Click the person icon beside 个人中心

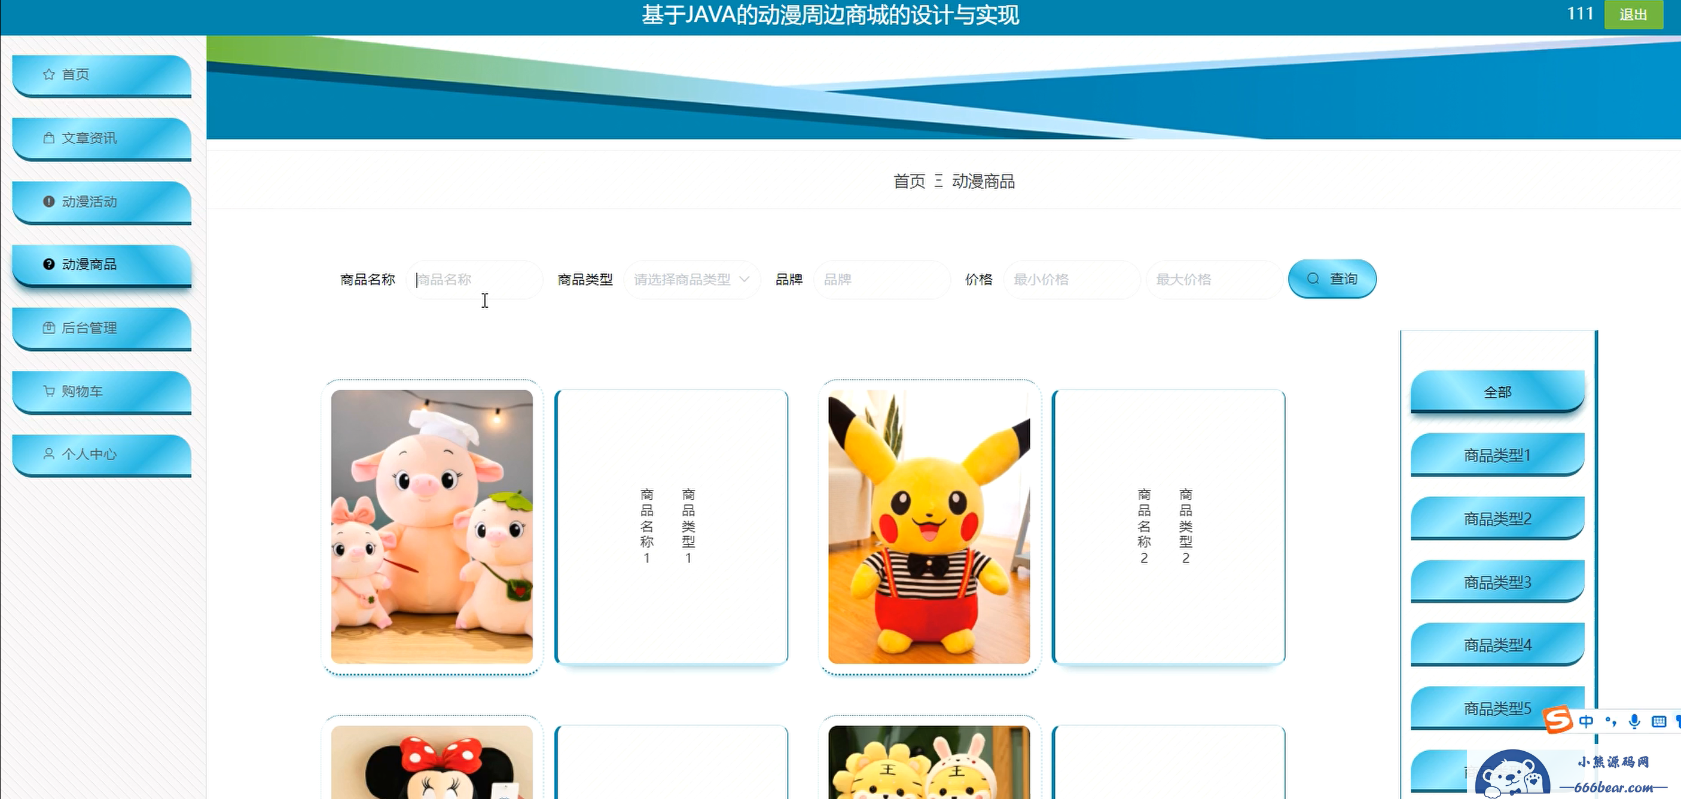coord(48,454)
